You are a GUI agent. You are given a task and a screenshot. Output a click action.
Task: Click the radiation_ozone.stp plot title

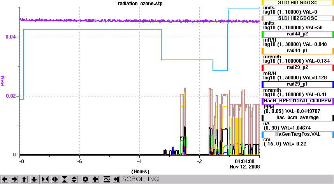(x=140, y=4)
